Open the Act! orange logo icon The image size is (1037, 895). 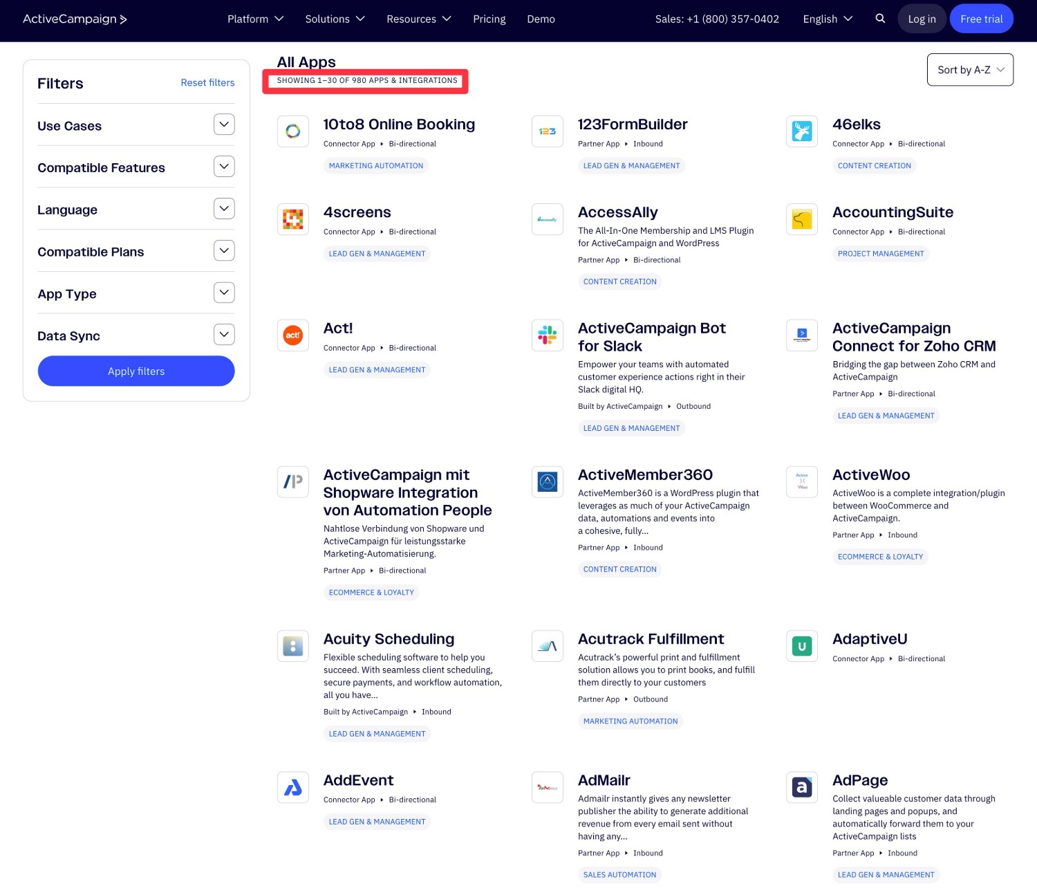[293, 335]
